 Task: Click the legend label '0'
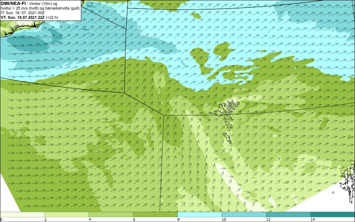tap(1, 220)
